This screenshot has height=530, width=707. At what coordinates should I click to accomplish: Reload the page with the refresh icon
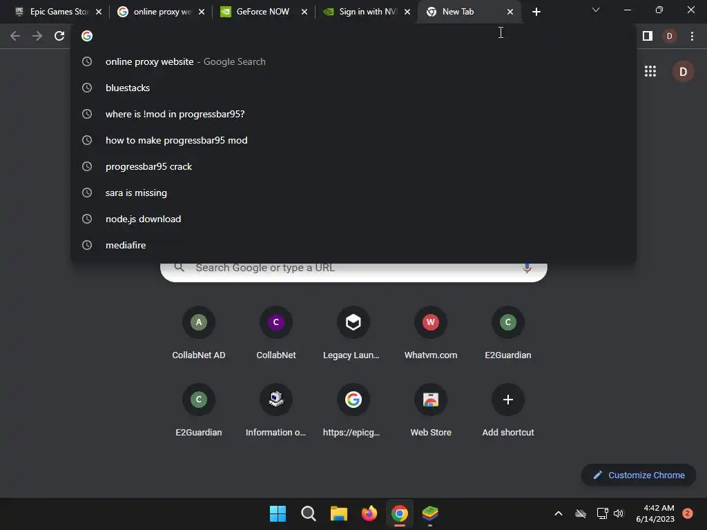(x=59, y=36)
